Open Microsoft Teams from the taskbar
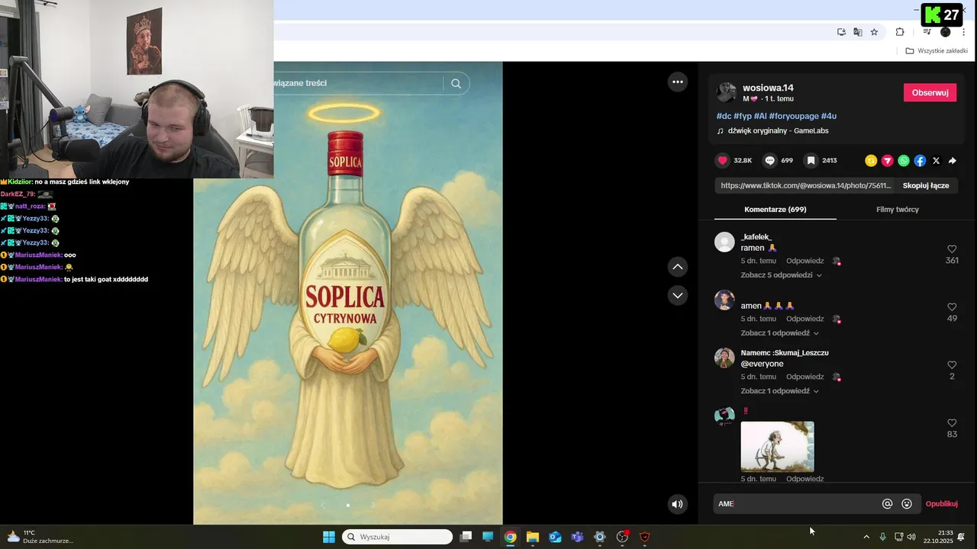 coord(577,537)
